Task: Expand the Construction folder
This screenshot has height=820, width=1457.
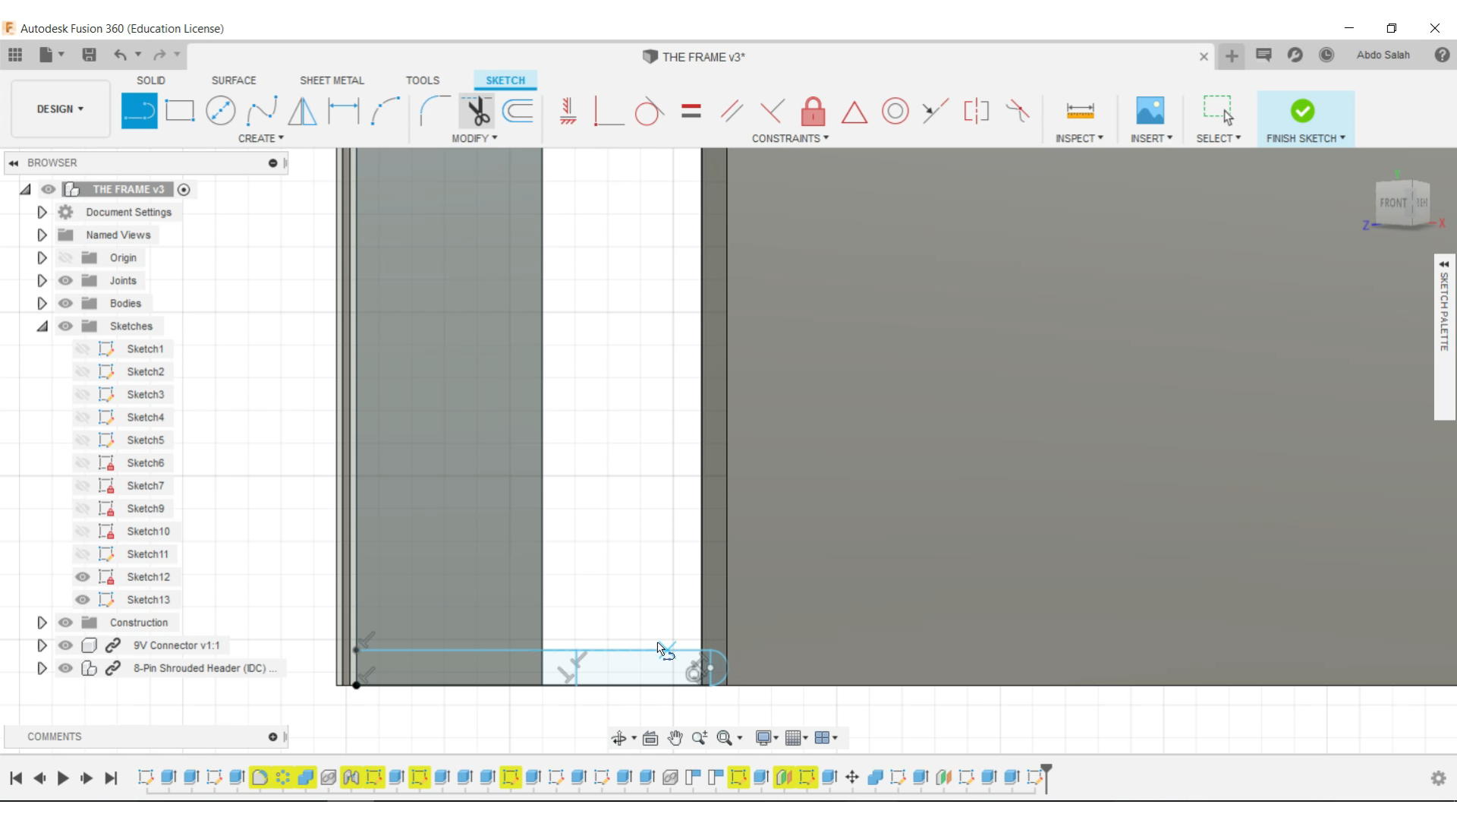Action: 41,622
